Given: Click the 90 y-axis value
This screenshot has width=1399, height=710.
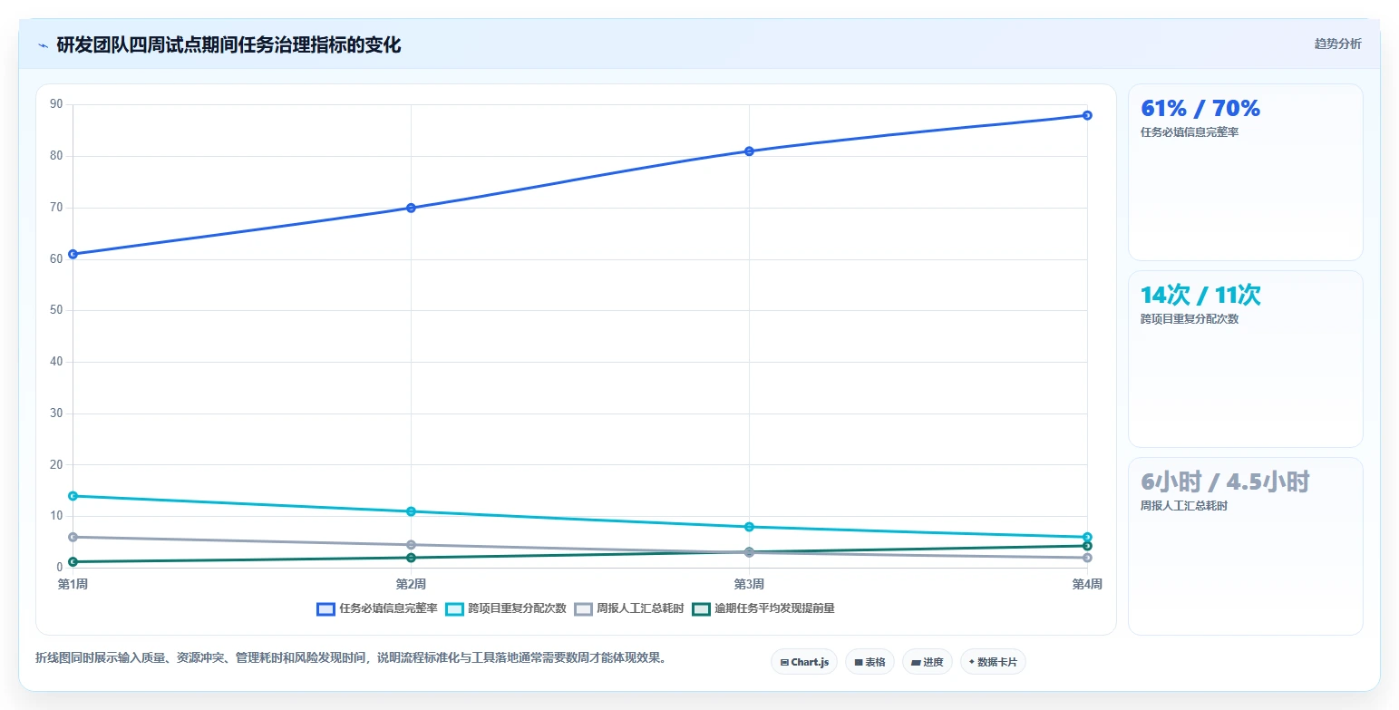Looking at the screenshot, I should coord(56,104).
